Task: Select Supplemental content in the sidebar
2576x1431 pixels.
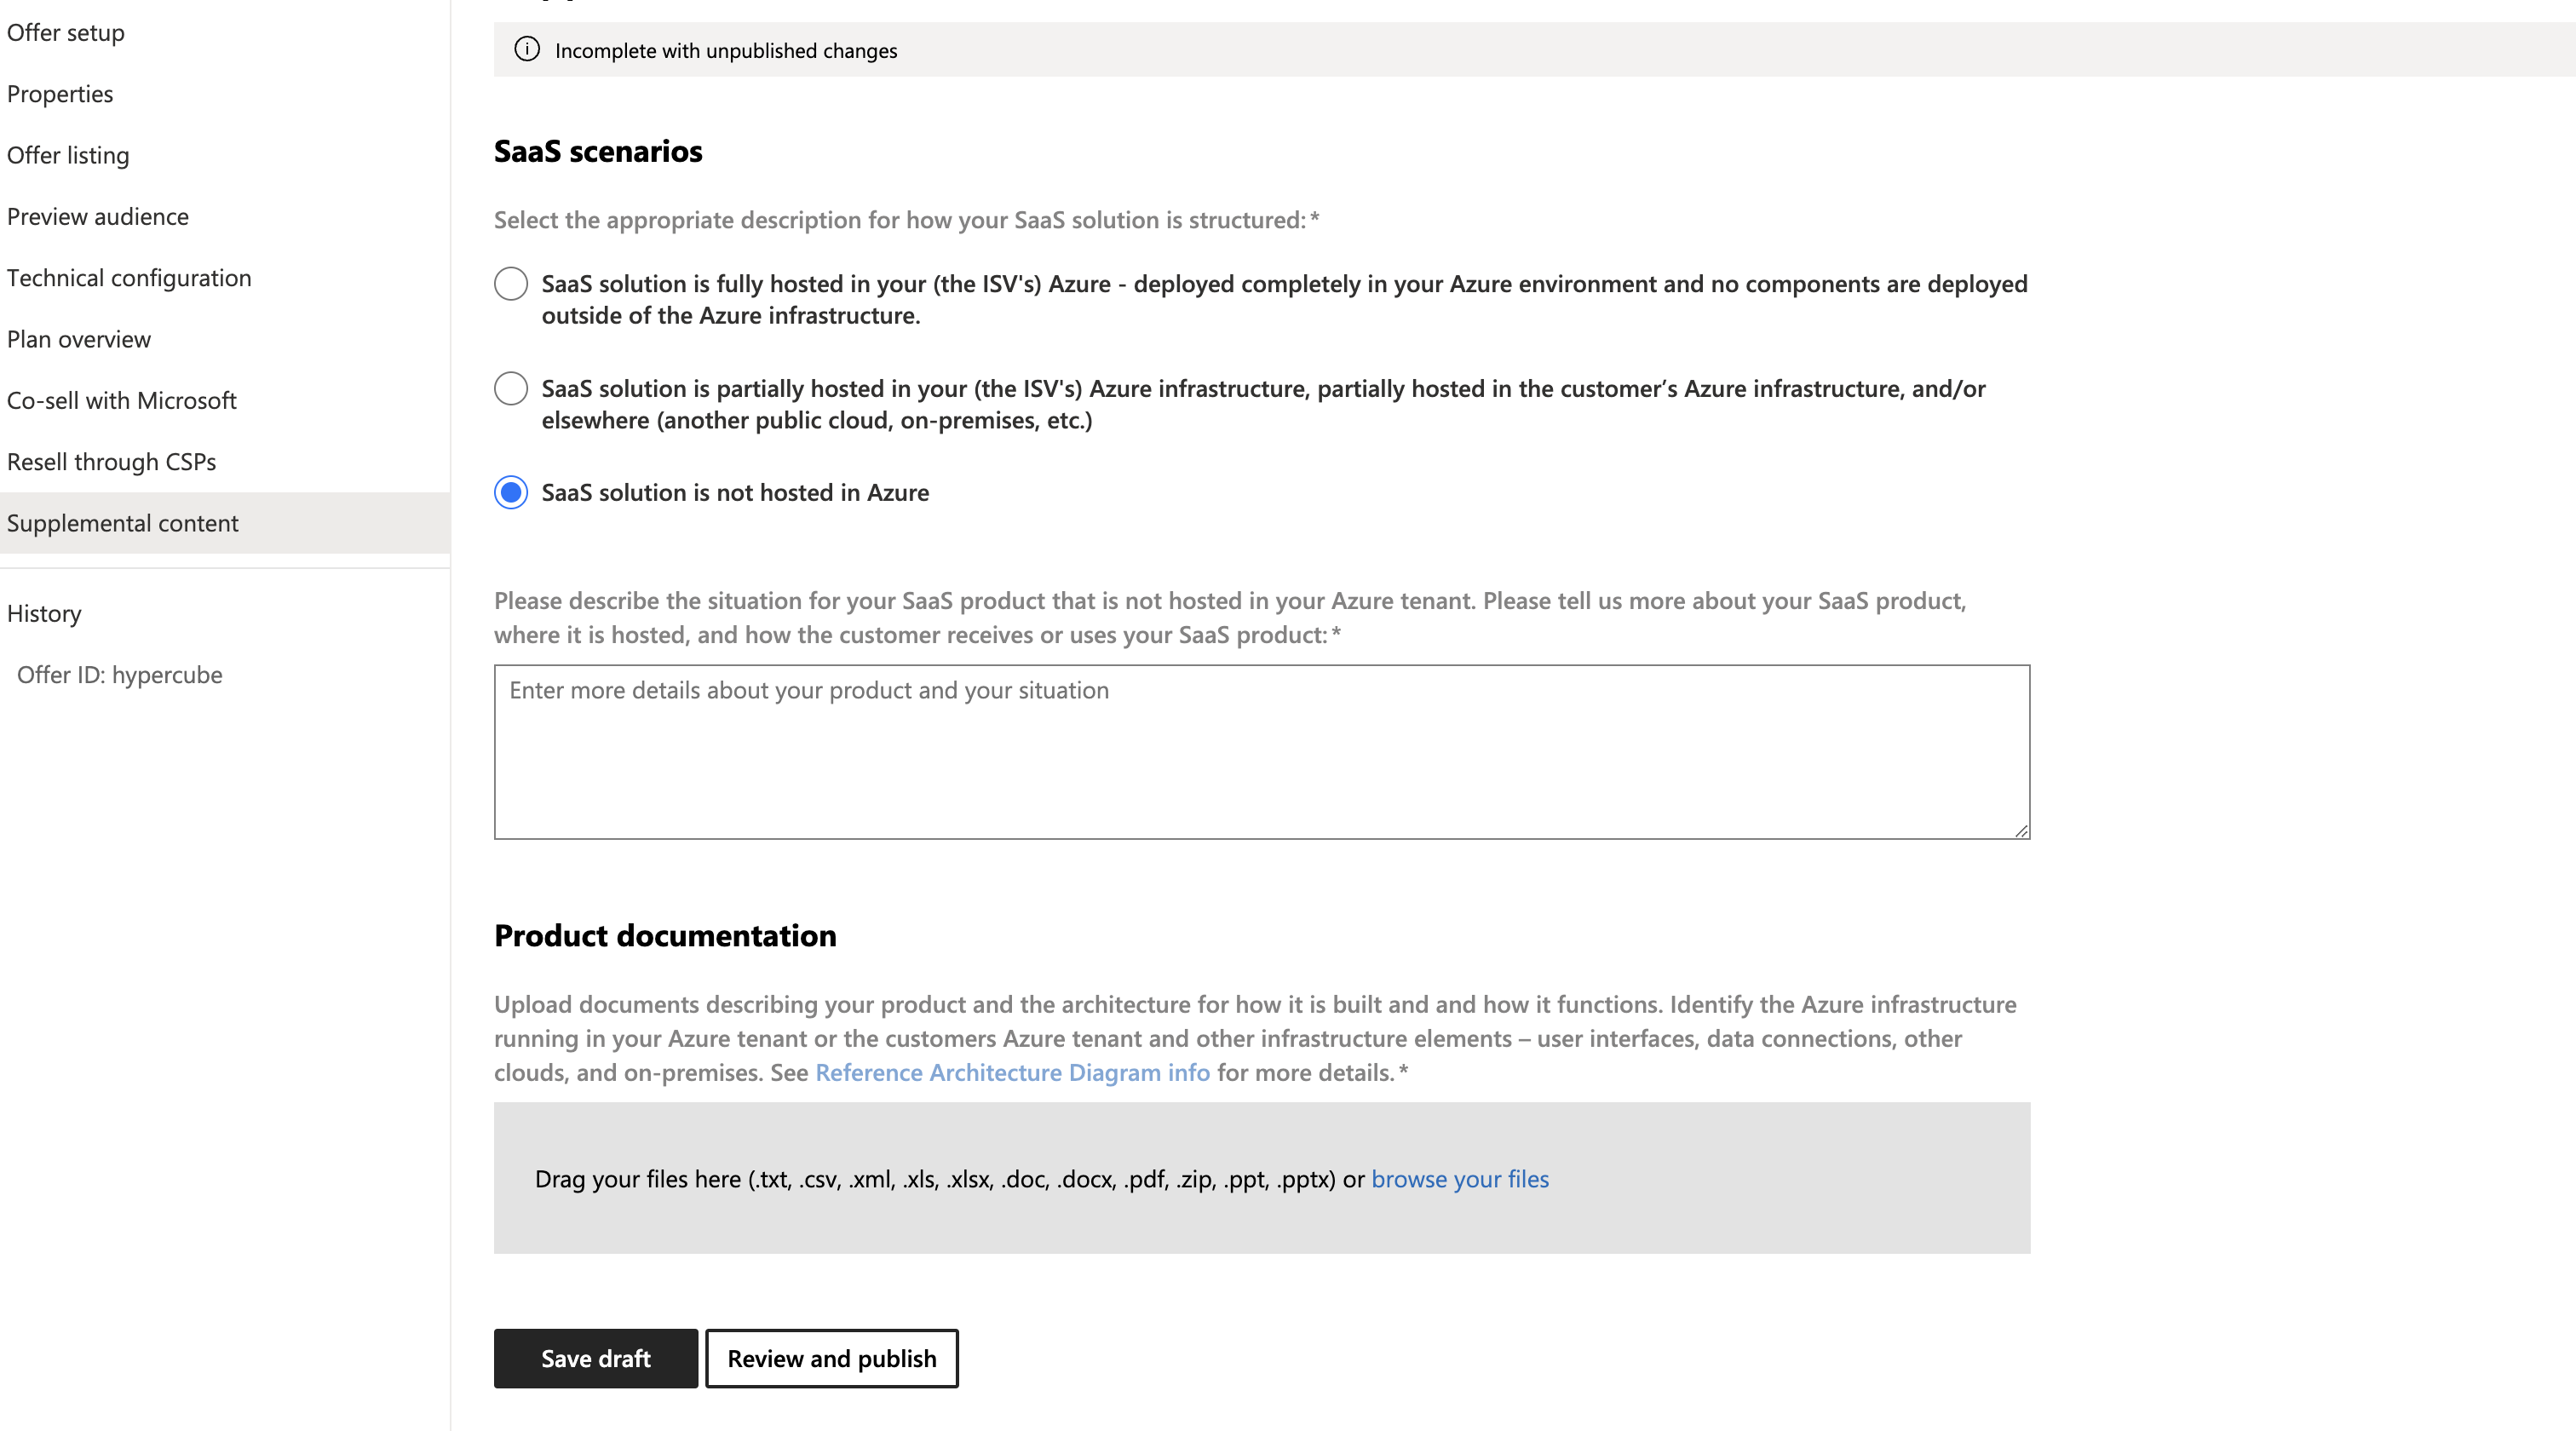Action: coord(225,523)
